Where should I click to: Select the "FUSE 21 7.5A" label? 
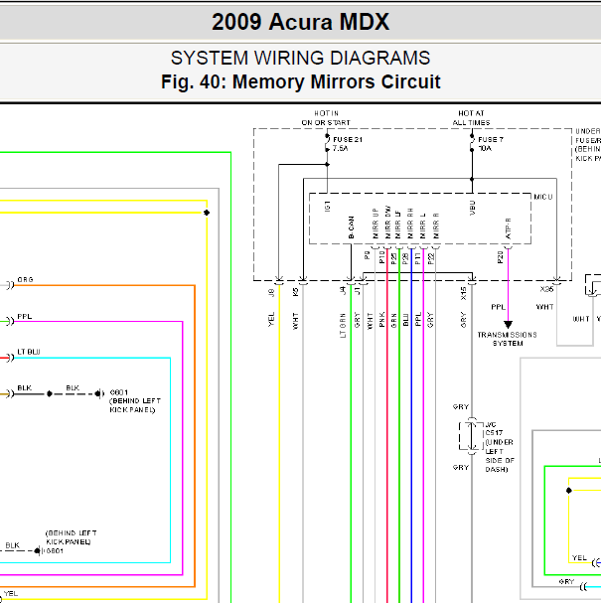click(348, 144)
